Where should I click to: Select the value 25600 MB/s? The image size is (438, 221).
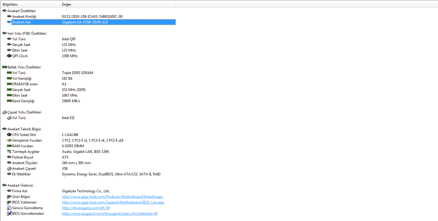[x=71, y=101]
